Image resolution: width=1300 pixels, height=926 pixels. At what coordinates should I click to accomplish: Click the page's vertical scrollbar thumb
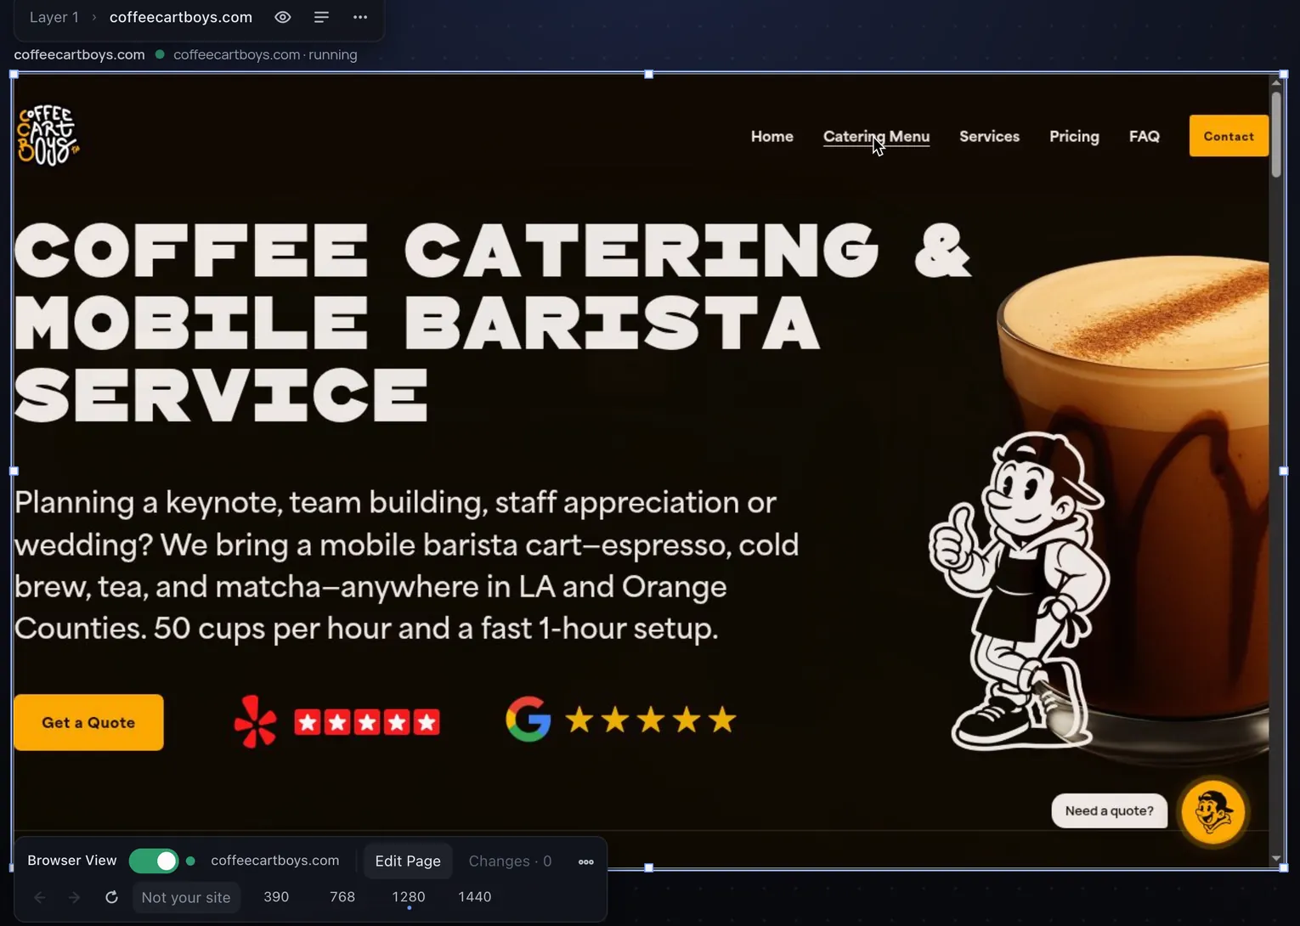1276,133
